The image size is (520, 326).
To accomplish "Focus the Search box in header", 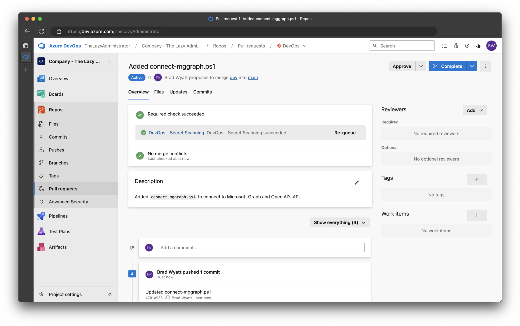I will click(x=402, y=46).
